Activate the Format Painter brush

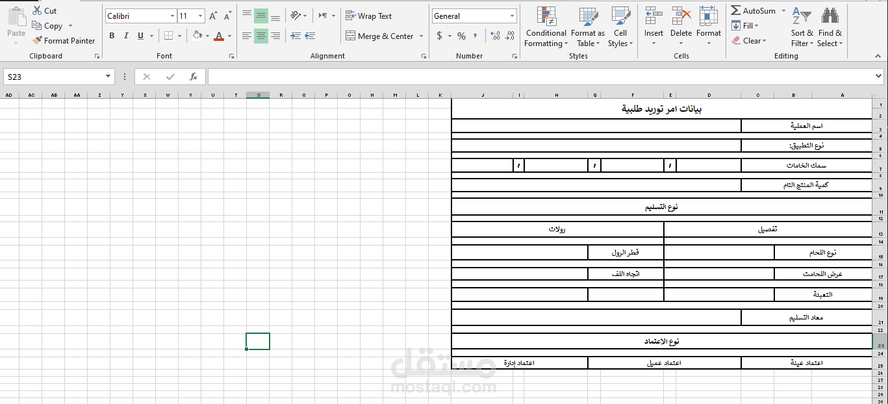coord(63,40)
